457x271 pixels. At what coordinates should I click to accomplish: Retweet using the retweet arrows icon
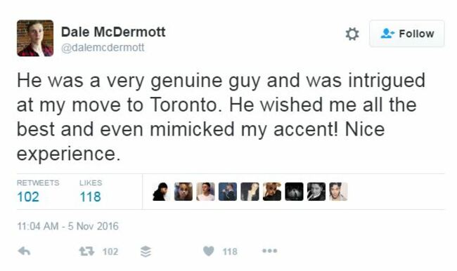[x=87, y=251]
